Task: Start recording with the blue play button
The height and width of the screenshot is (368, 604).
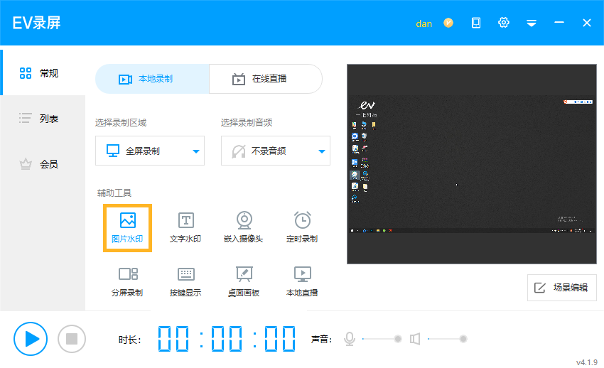Action: 31,339
